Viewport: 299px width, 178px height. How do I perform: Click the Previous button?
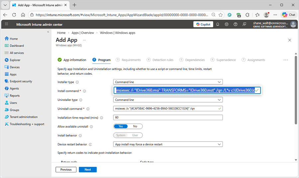(66, 169)
